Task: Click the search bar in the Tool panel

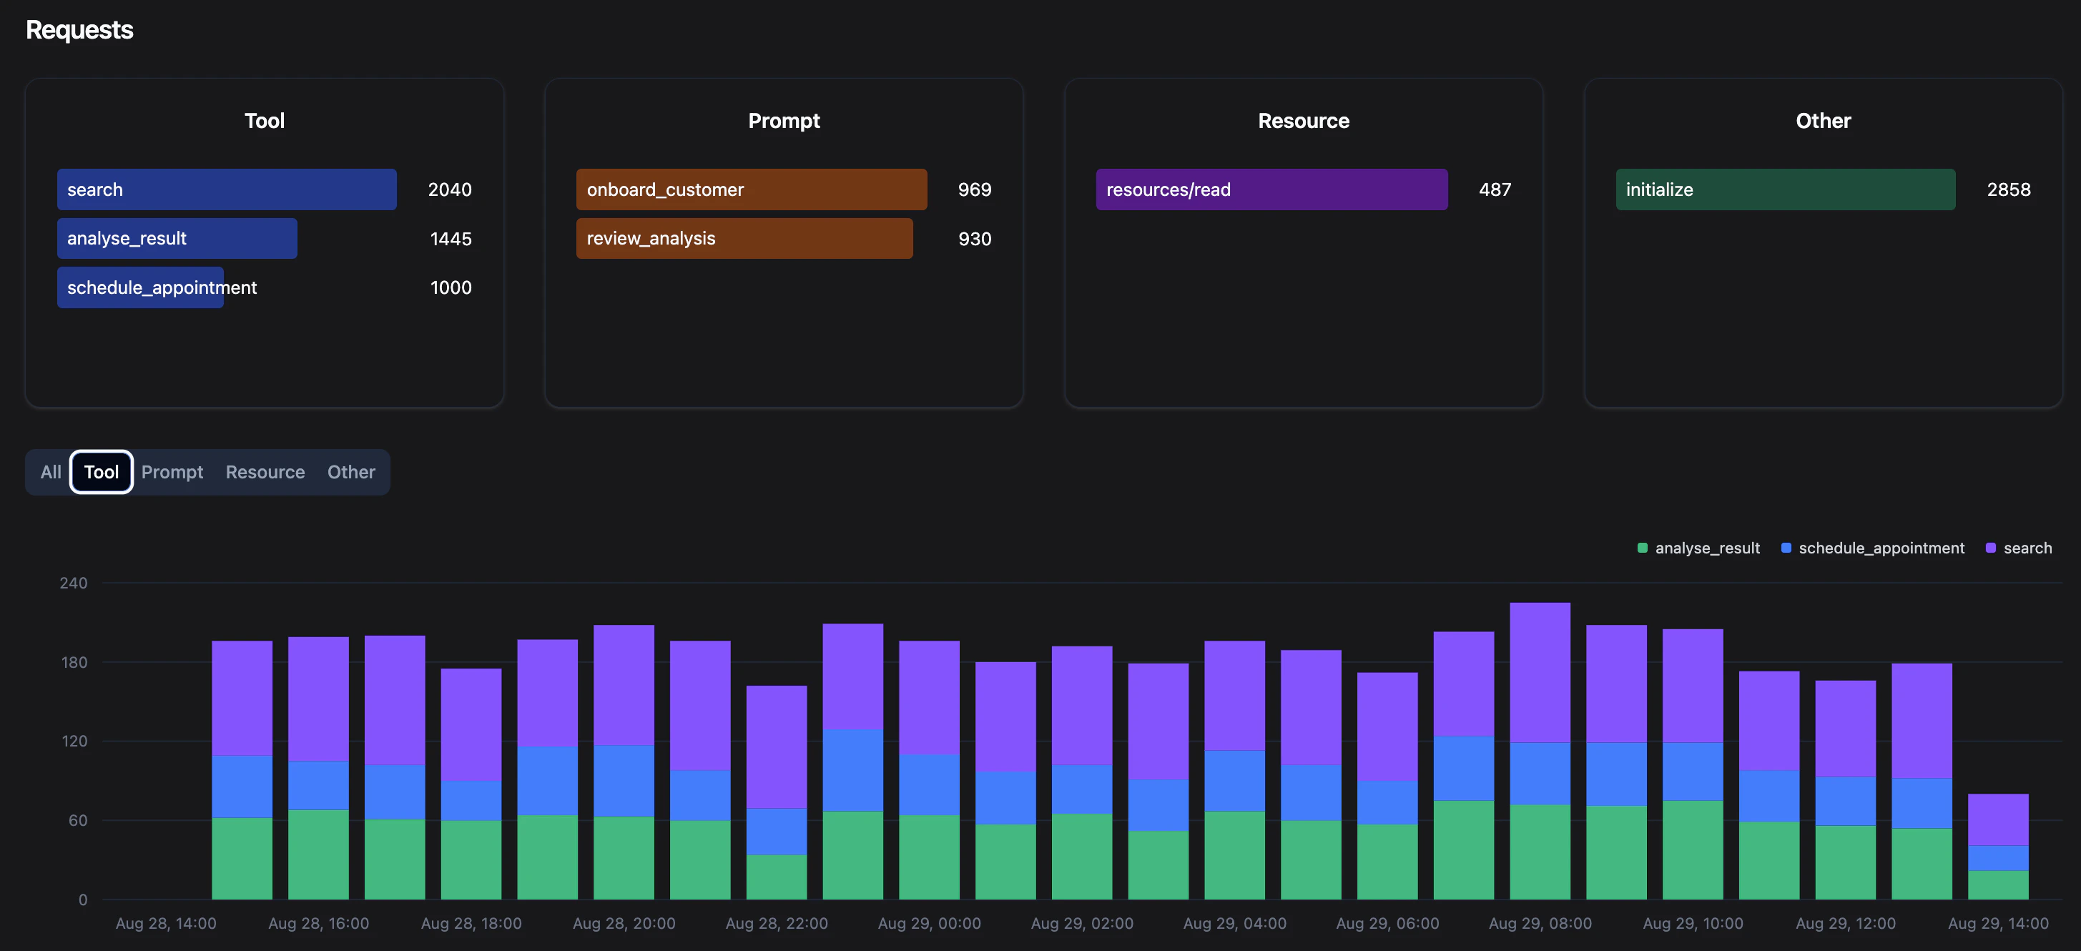Action: [x=226, y=189]
